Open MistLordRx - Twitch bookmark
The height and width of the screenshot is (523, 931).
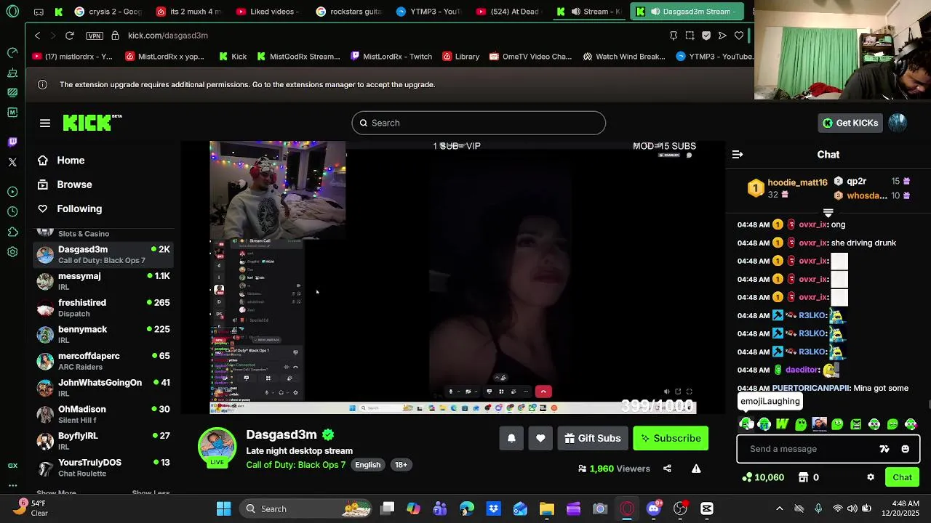click(391, 57)
